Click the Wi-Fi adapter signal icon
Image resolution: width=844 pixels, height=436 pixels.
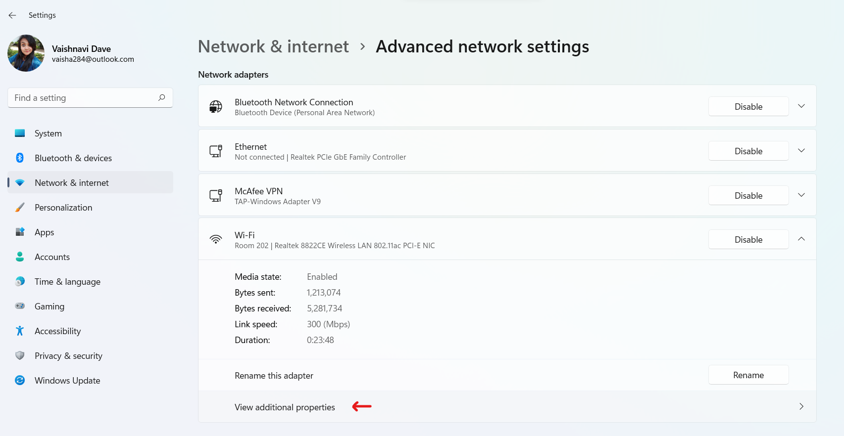click(x=216, y=240)
